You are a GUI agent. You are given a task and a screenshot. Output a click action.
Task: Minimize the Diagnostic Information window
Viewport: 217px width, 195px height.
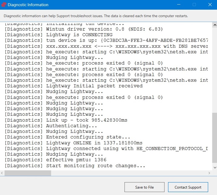[x=179, y=5]
